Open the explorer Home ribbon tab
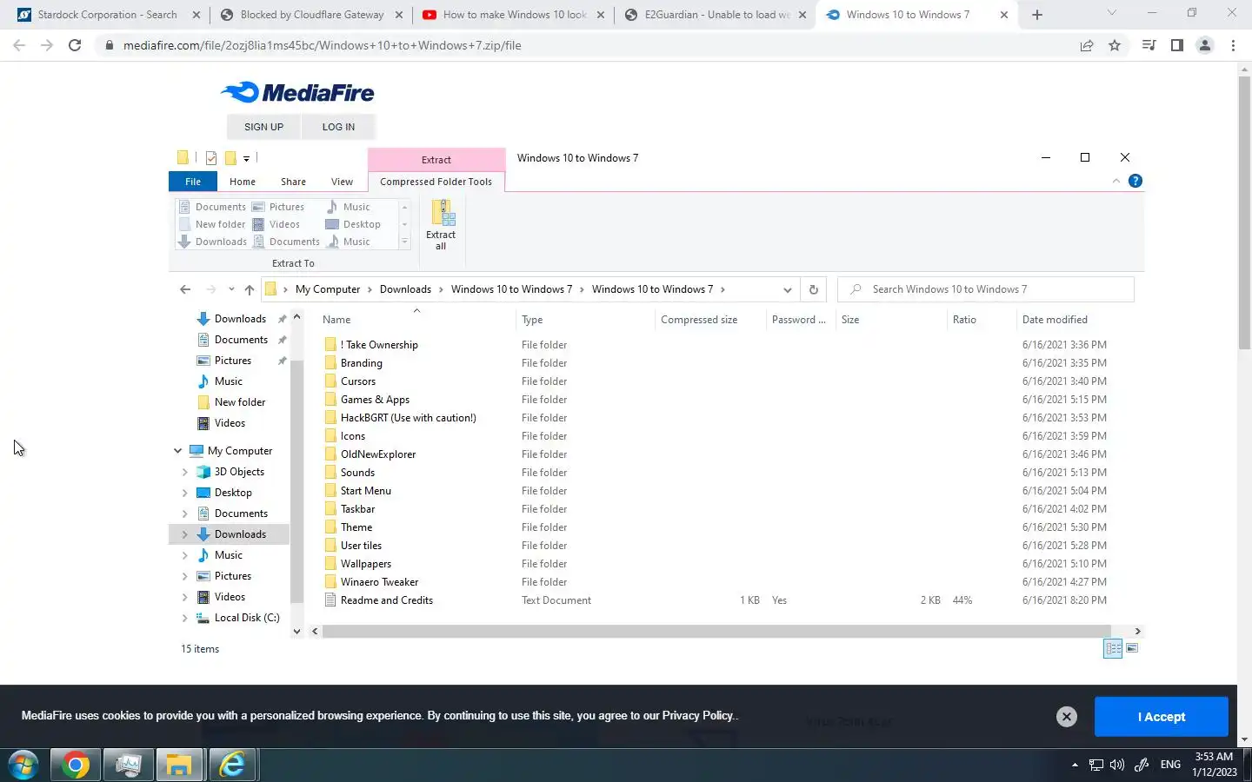This screenshot has width=1252, height=782. point(243,182)
